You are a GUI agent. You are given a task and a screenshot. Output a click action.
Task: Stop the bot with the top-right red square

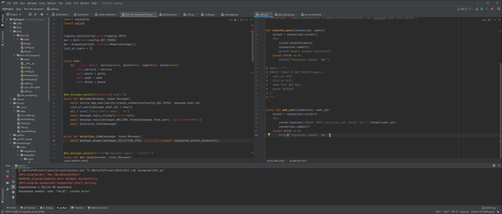click(492, 9)
